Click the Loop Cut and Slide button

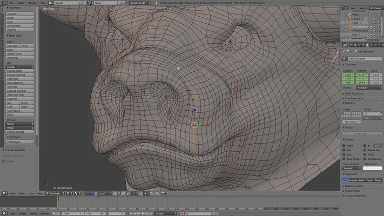click(19, 91)
